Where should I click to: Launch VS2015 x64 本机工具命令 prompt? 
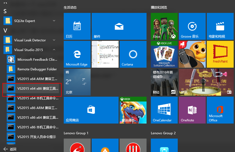pyautogui.click(x=33, y=98)
